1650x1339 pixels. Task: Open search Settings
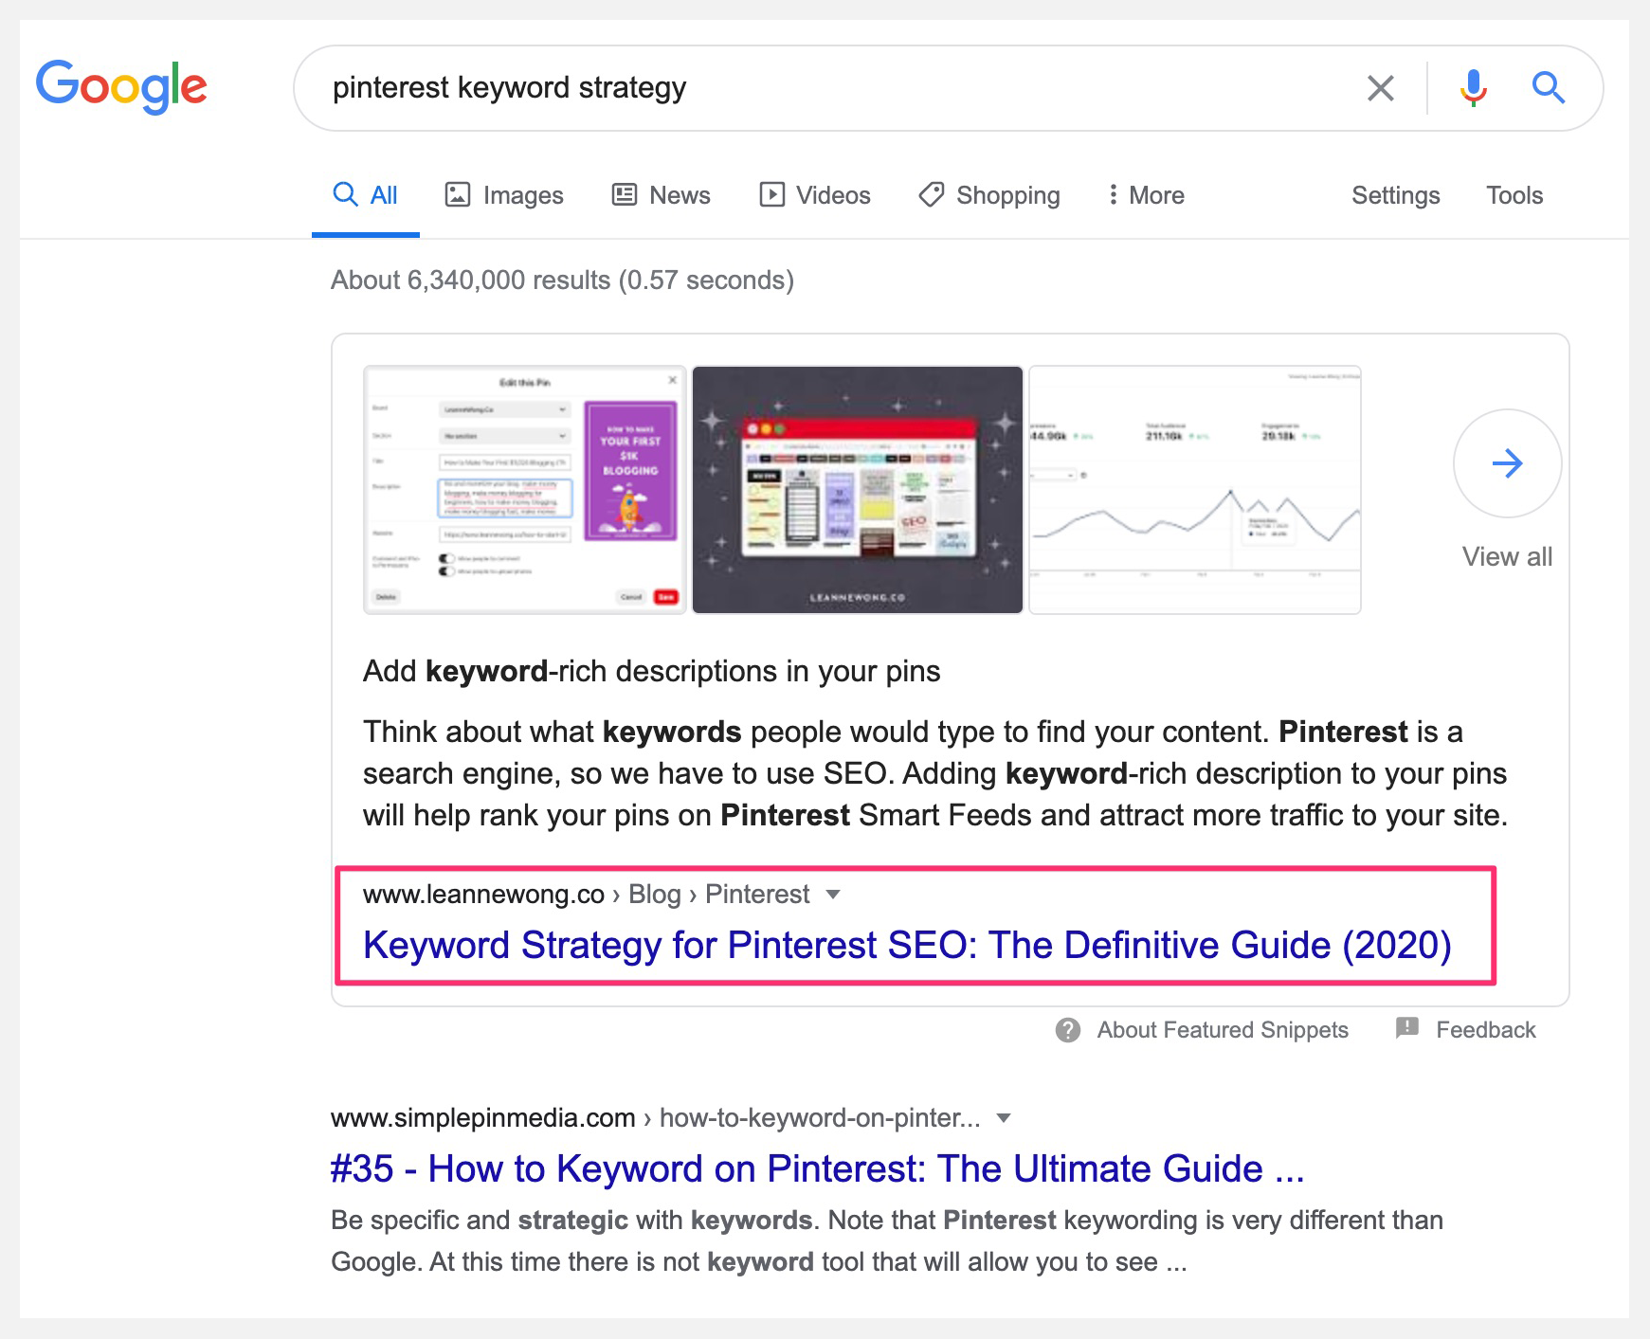click(1395, 195)
